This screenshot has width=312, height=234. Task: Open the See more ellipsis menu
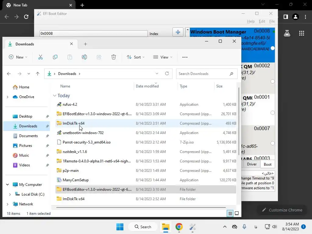click(x=185, y=57)
